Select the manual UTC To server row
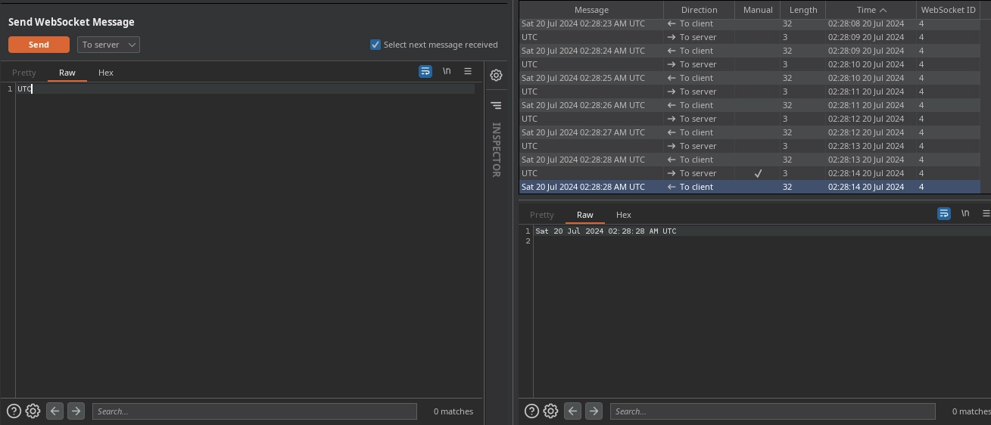This screenshot has height=425, width=991. click(591, 173)
